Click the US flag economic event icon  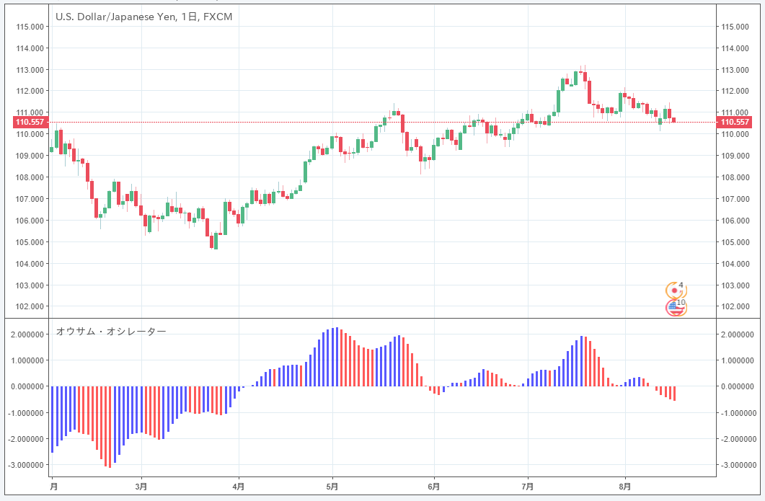coord(675,309)
